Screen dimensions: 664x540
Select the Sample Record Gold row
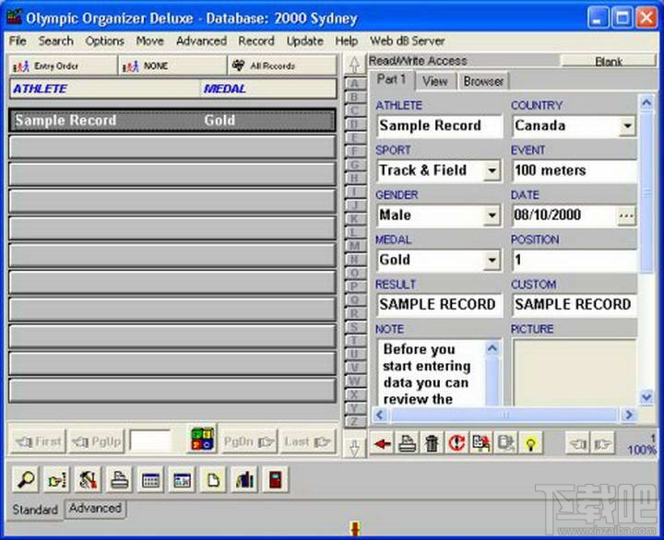[x=172, y=120]
